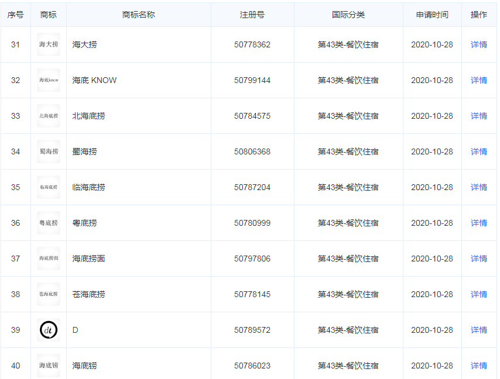Open 详情 for 海大捞 row 31

tap(479, 44)
